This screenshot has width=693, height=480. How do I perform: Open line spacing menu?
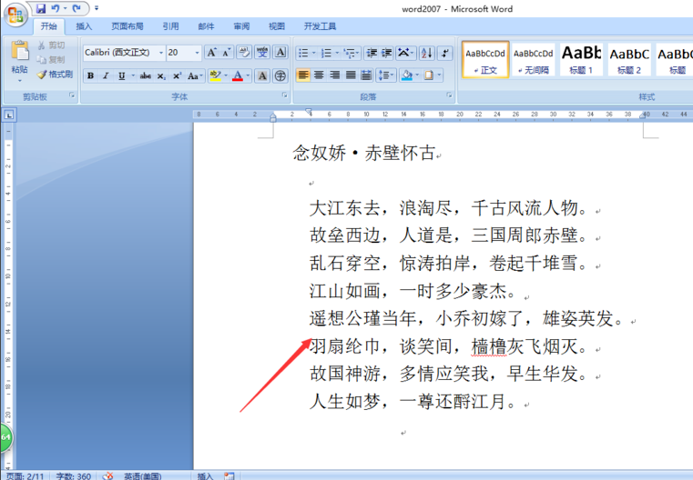[x=385, y=75]
